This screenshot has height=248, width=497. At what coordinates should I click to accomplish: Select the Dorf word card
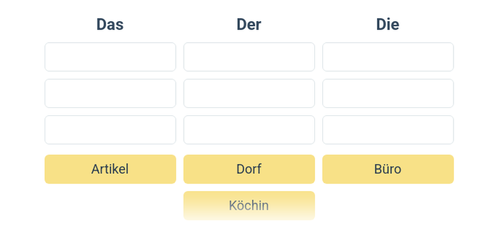(248, 169)
